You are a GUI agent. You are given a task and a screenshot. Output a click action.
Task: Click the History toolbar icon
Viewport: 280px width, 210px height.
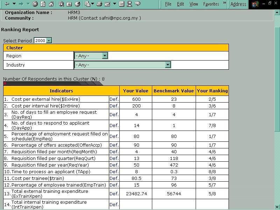pyautogui.click(x=77, y=4)
